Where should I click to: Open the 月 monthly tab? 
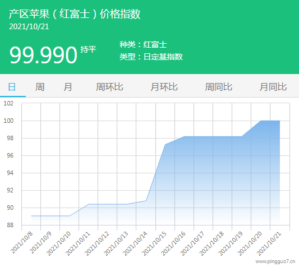click(x=68, y=87)
